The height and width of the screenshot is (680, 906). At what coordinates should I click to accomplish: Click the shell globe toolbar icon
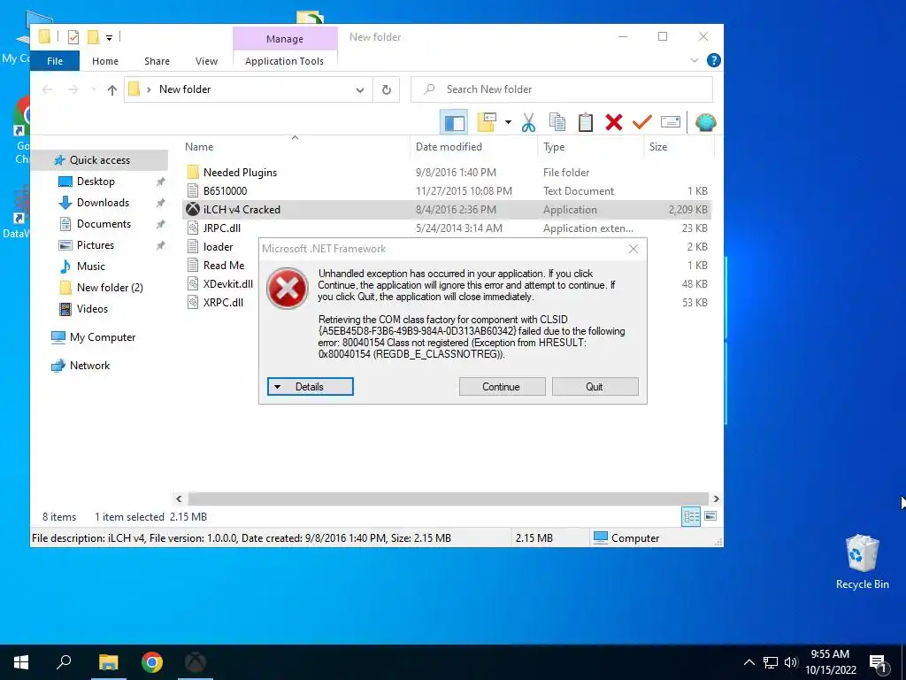coord(705,122)
